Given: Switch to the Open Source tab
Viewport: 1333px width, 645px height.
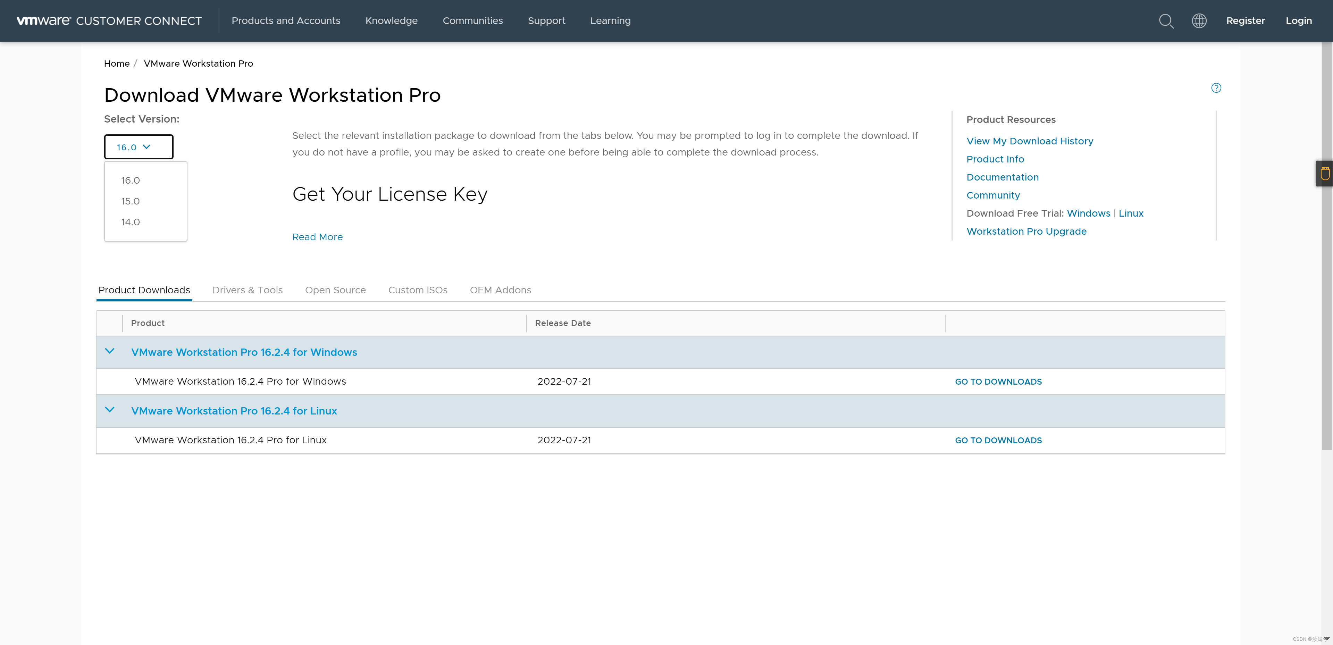Looking at the screenshot, I should click(335, 290).
